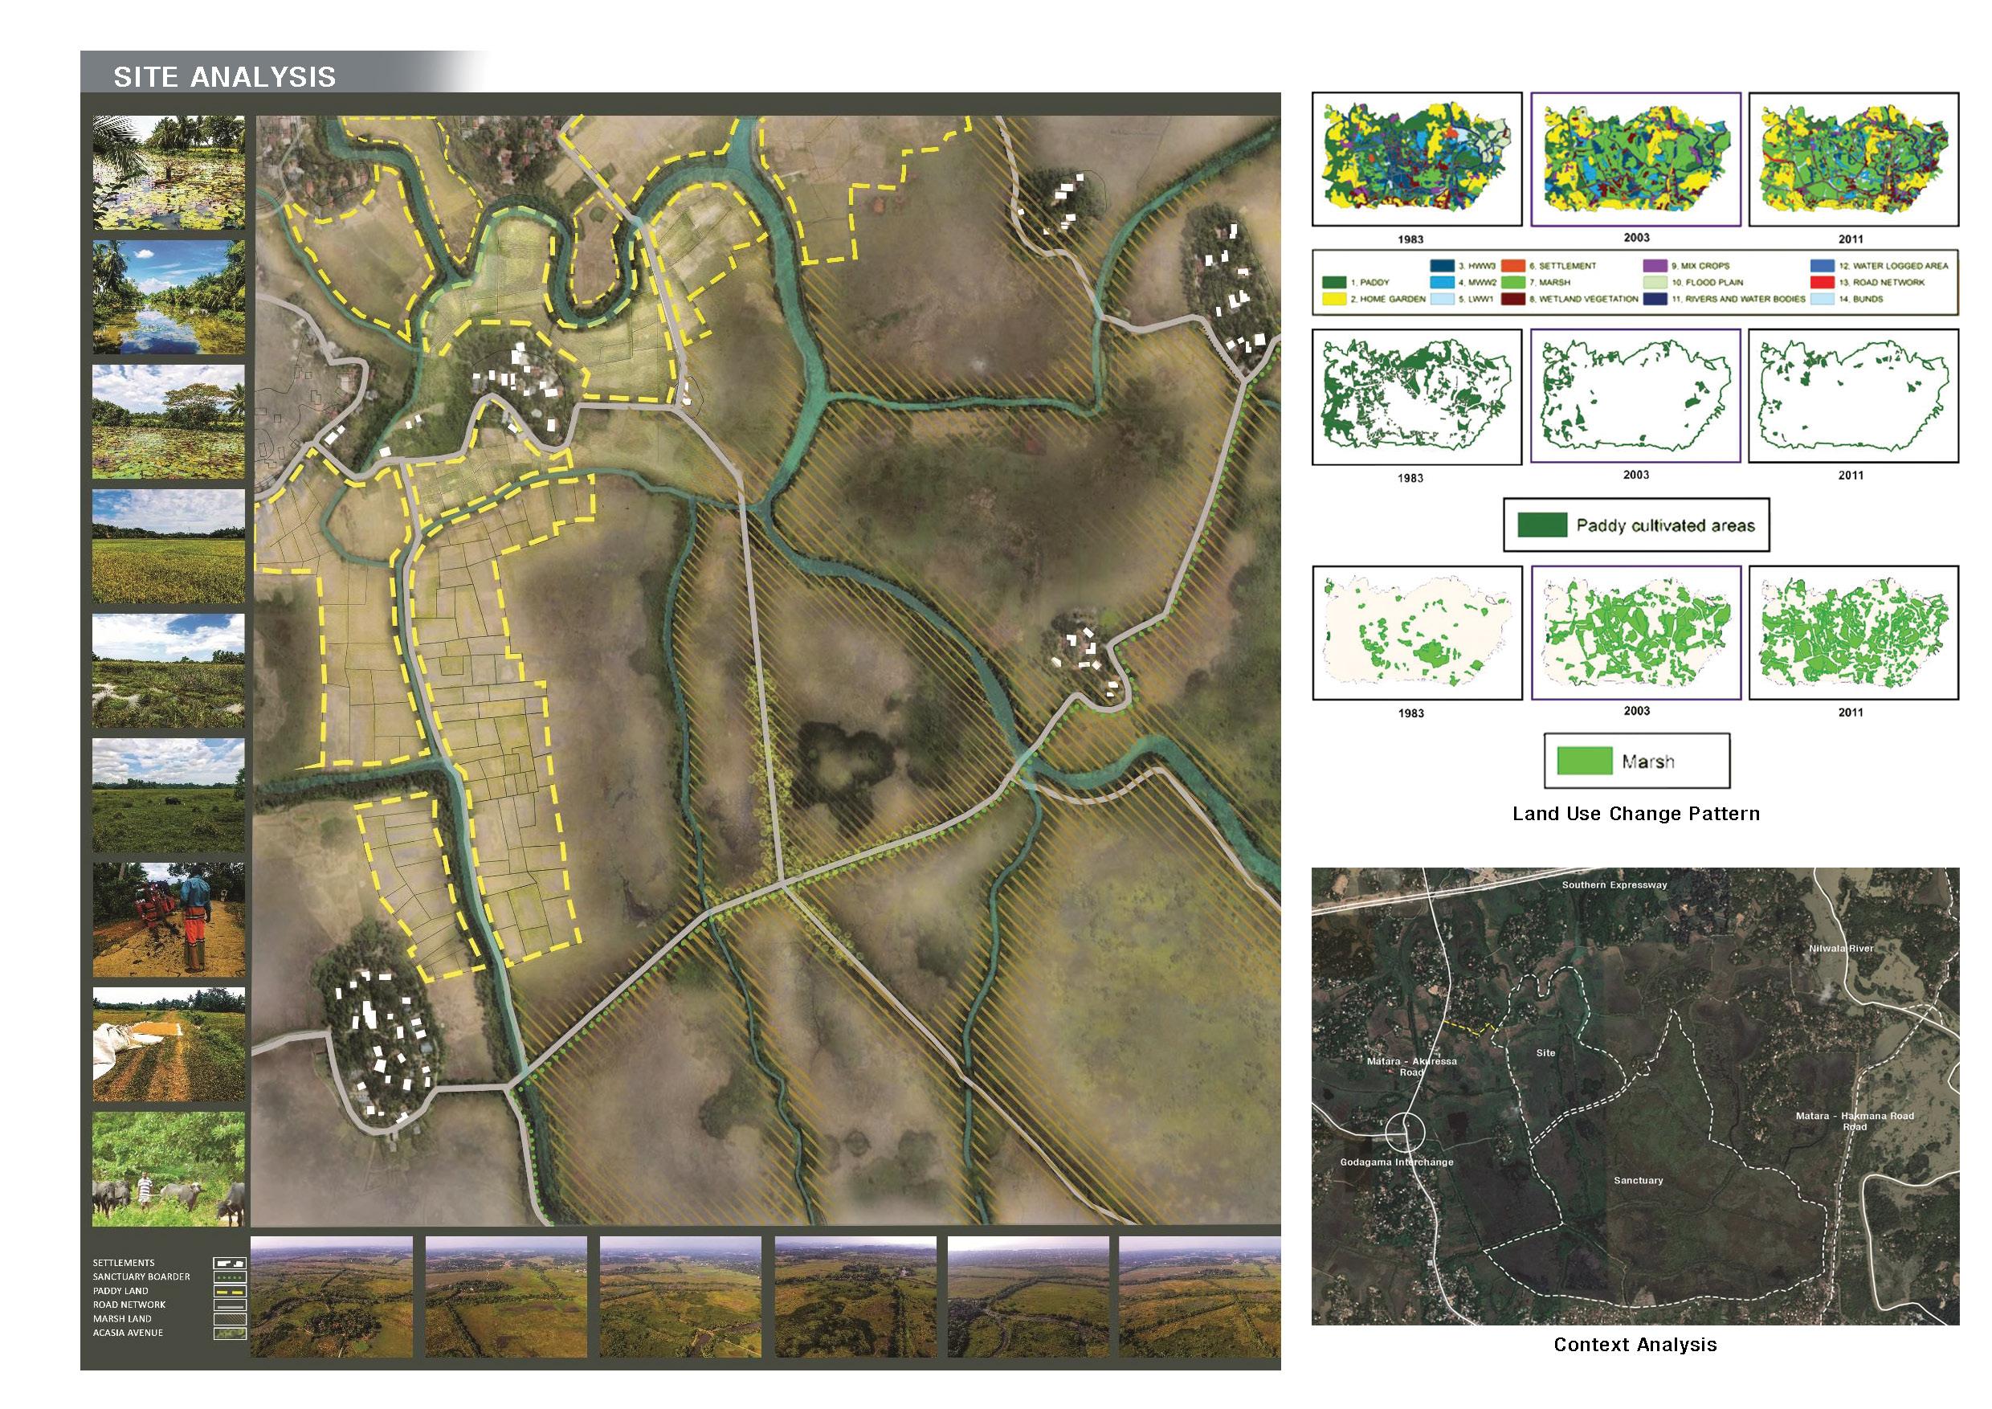The width and height of the screenshot is (1992, 1409).
Task: Open the 2003 paddy cultivated areas map
Action: [1635, 396]
